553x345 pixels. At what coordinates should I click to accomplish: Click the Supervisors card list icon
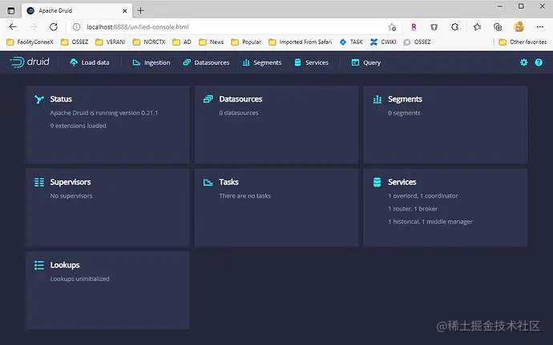(39, 183)
